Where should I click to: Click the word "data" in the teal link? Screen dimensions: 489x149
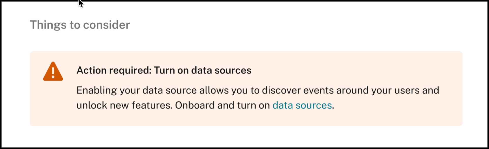pos(283,105)
